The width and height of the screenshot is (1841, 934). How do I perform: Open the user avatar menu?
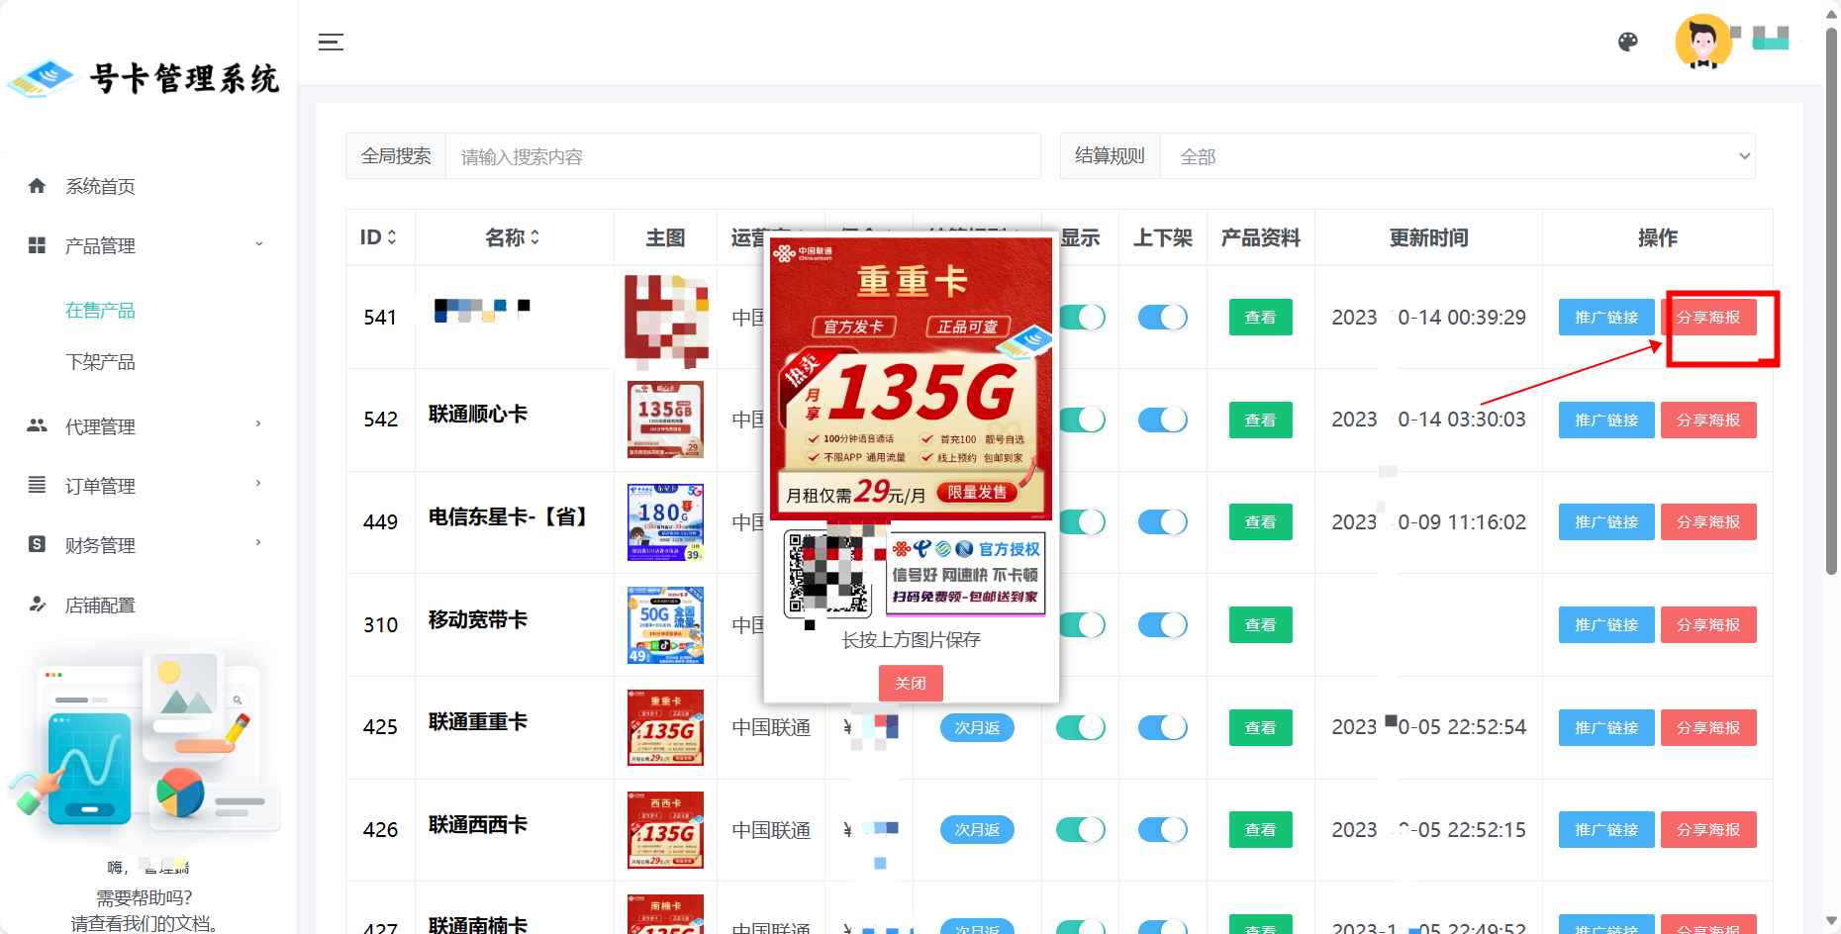tap(1702, 42)
